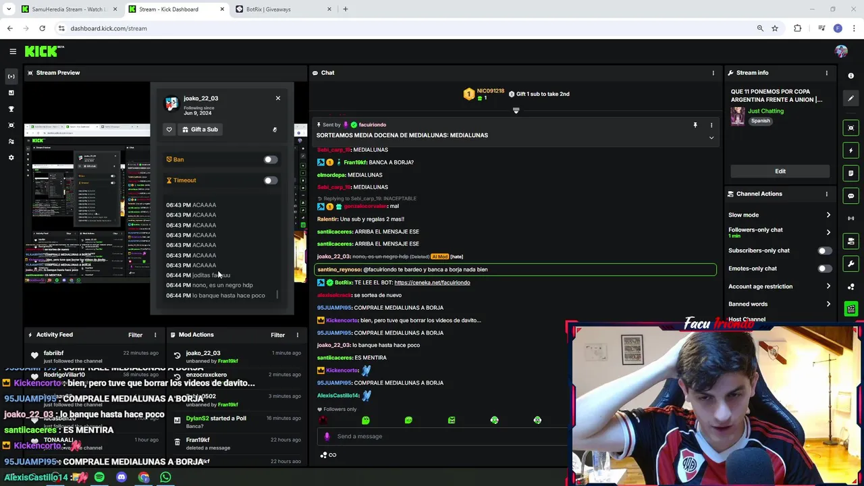Screen dimensions: 864x486
Task: Open the Activity Feed Filter
Action: 136,335
